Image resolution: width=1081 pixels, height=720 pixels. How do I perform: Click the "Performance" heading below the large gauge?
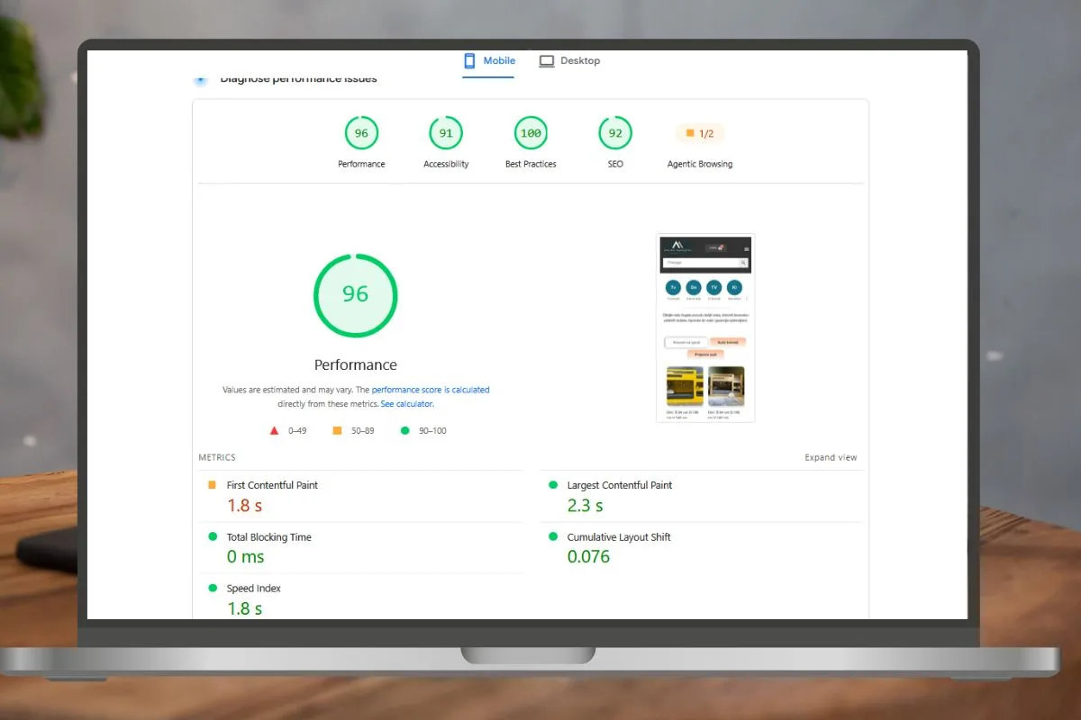pos(356,364)
